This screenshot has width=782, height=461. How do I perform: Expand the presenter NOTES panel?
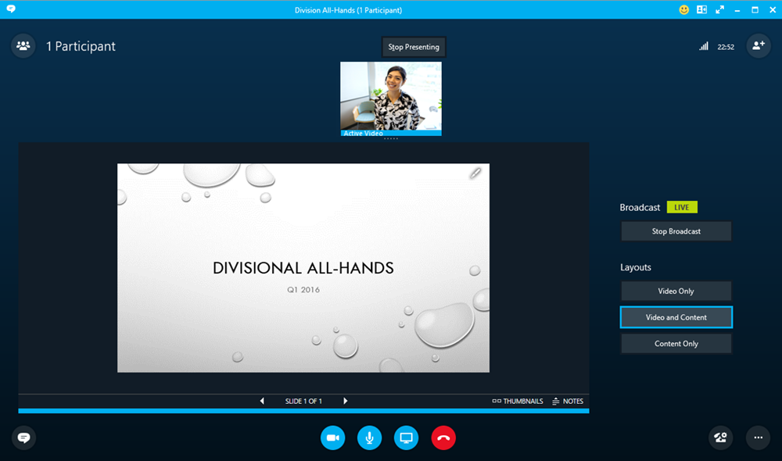568,401
